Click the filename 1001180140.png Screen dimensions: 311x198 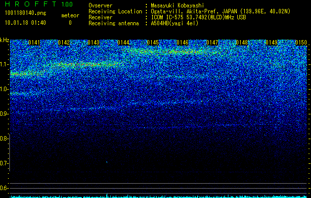[x=26, y=13]
